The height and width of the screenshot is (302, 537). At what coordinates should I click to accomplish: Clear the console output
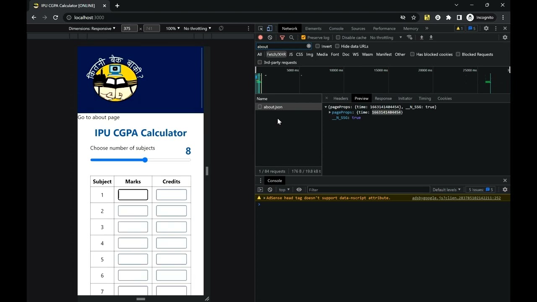coord(270,190)
